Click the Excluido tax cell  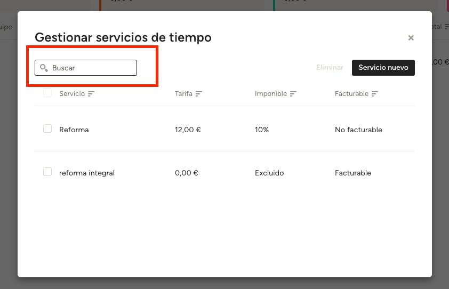coord(269,173)
